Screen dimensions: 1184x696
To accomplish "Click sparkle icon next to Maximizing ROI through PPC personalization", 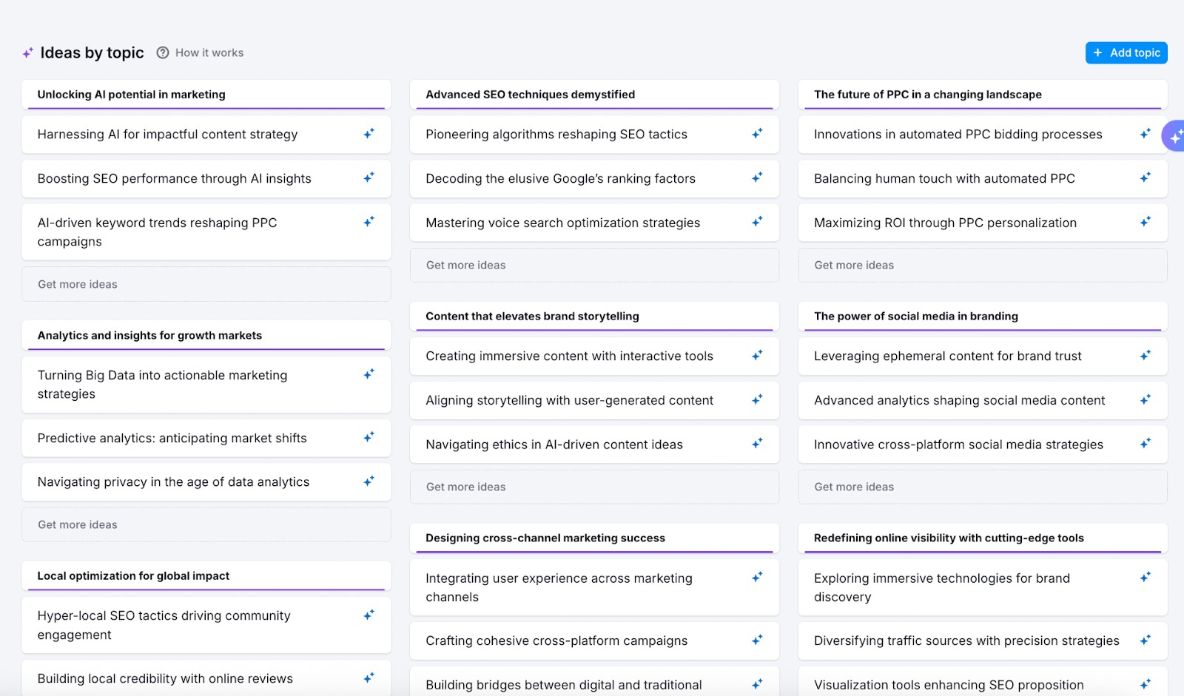I will click(1145, 222).
